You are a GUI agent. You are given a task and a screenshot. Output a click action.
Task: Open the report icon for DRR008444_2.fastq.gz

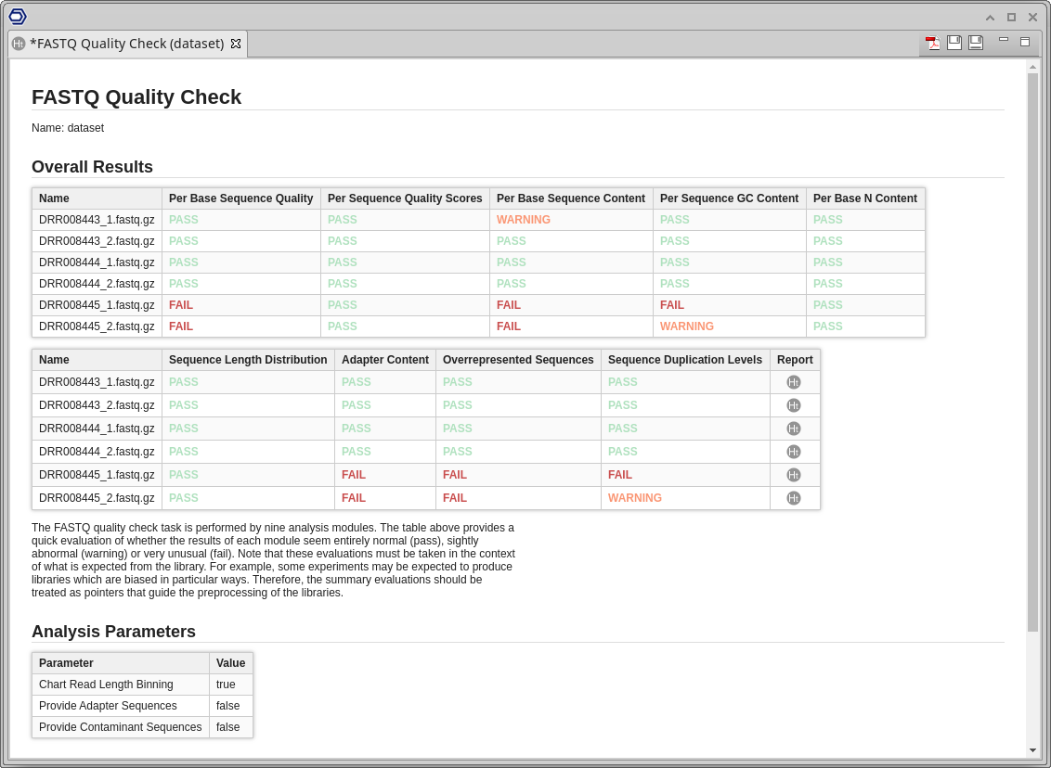(x=793, y=452)
